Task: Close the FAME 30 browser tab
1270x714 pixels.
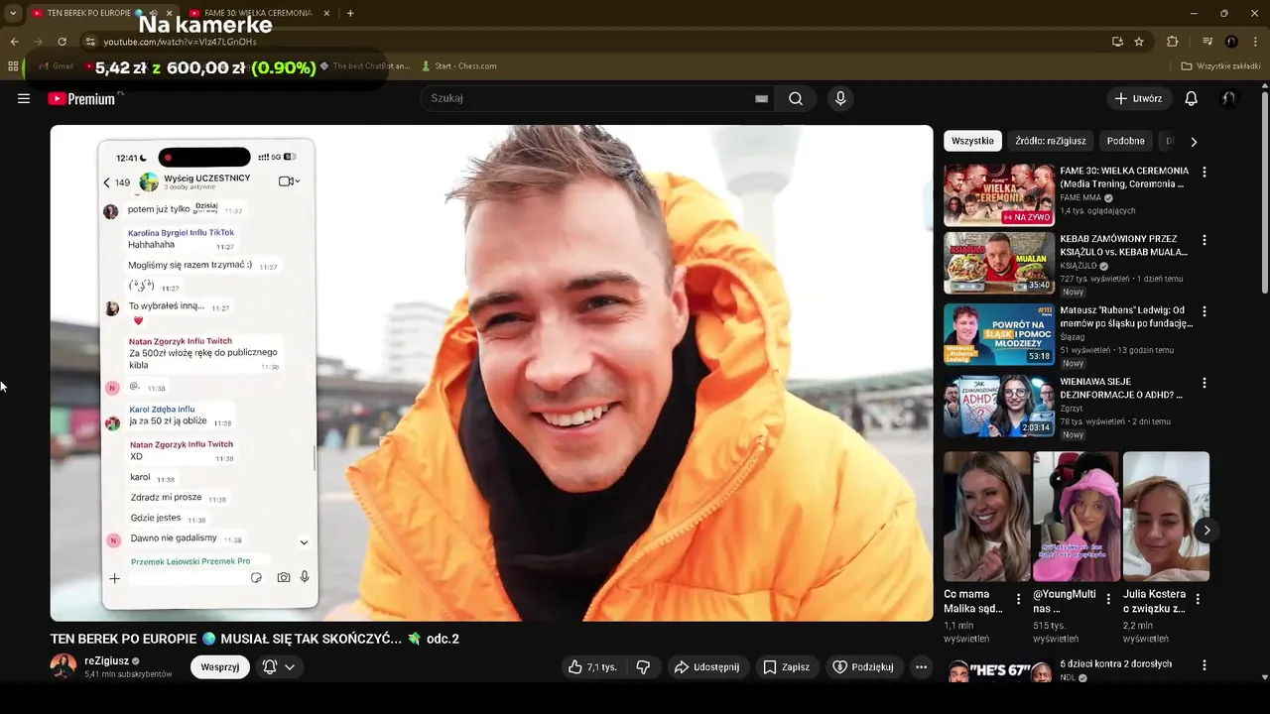Action: tap(325, 13)
